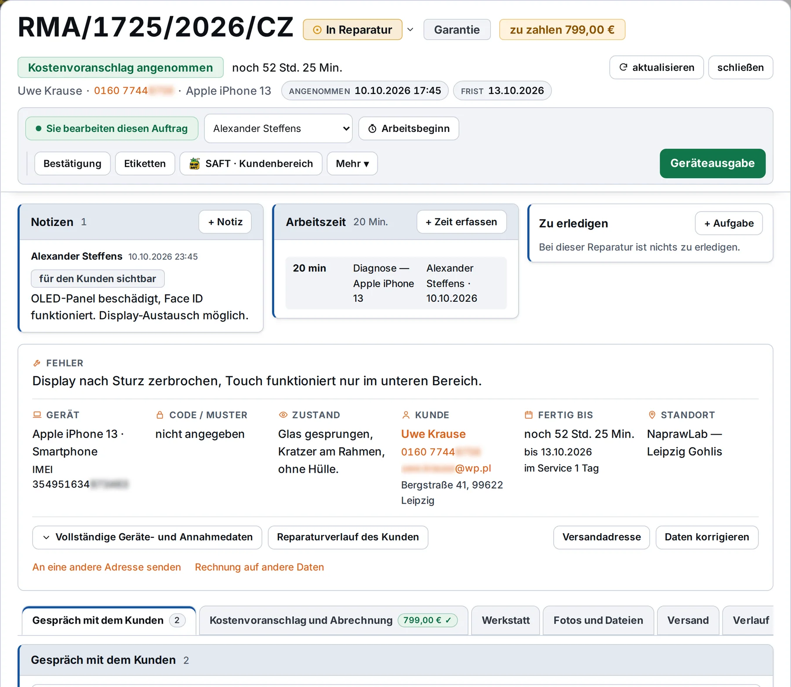Click Rechnung auf andere Daten link

259,567
